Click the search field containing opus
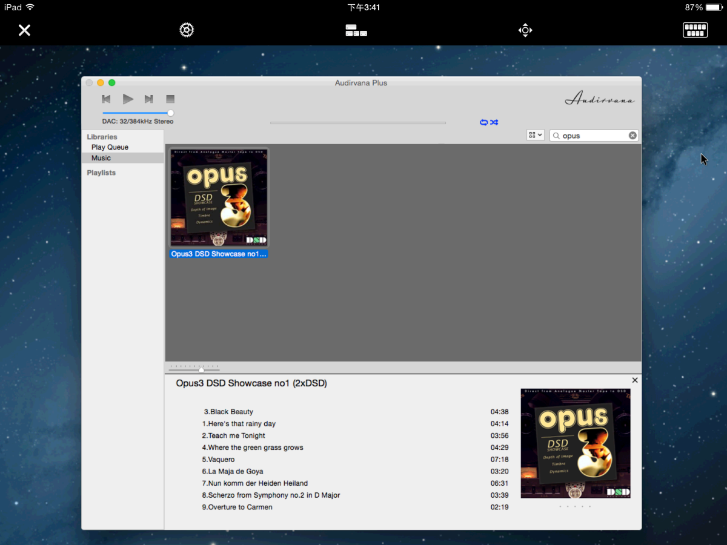Screen dimensions: 727x545 [594, 136]
